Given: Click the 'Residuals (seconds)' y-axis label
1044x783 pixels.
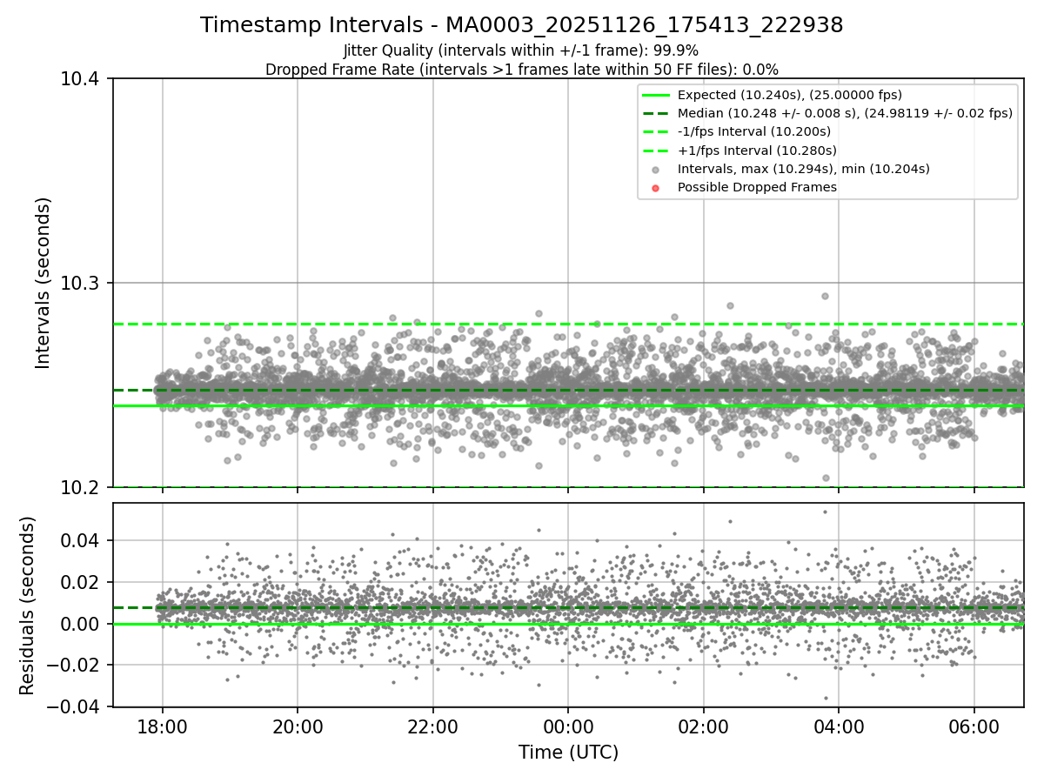Looking at the screenshot, I should tap(27, 606).
